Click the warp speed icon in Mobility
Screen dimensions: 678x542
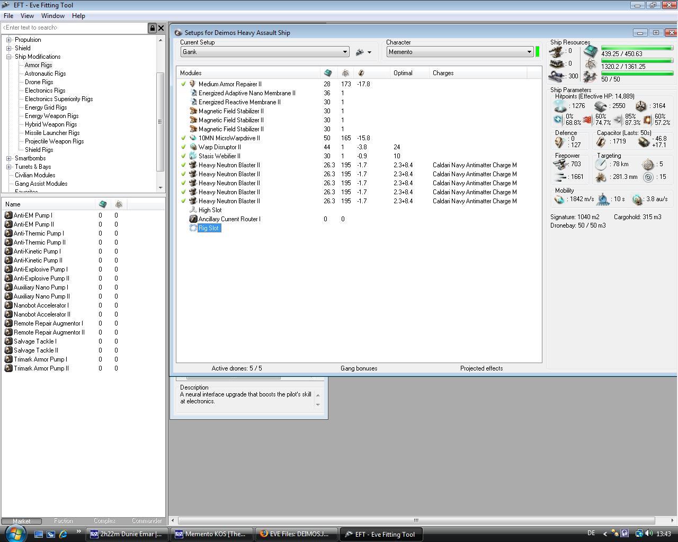[x=637, y=200]
